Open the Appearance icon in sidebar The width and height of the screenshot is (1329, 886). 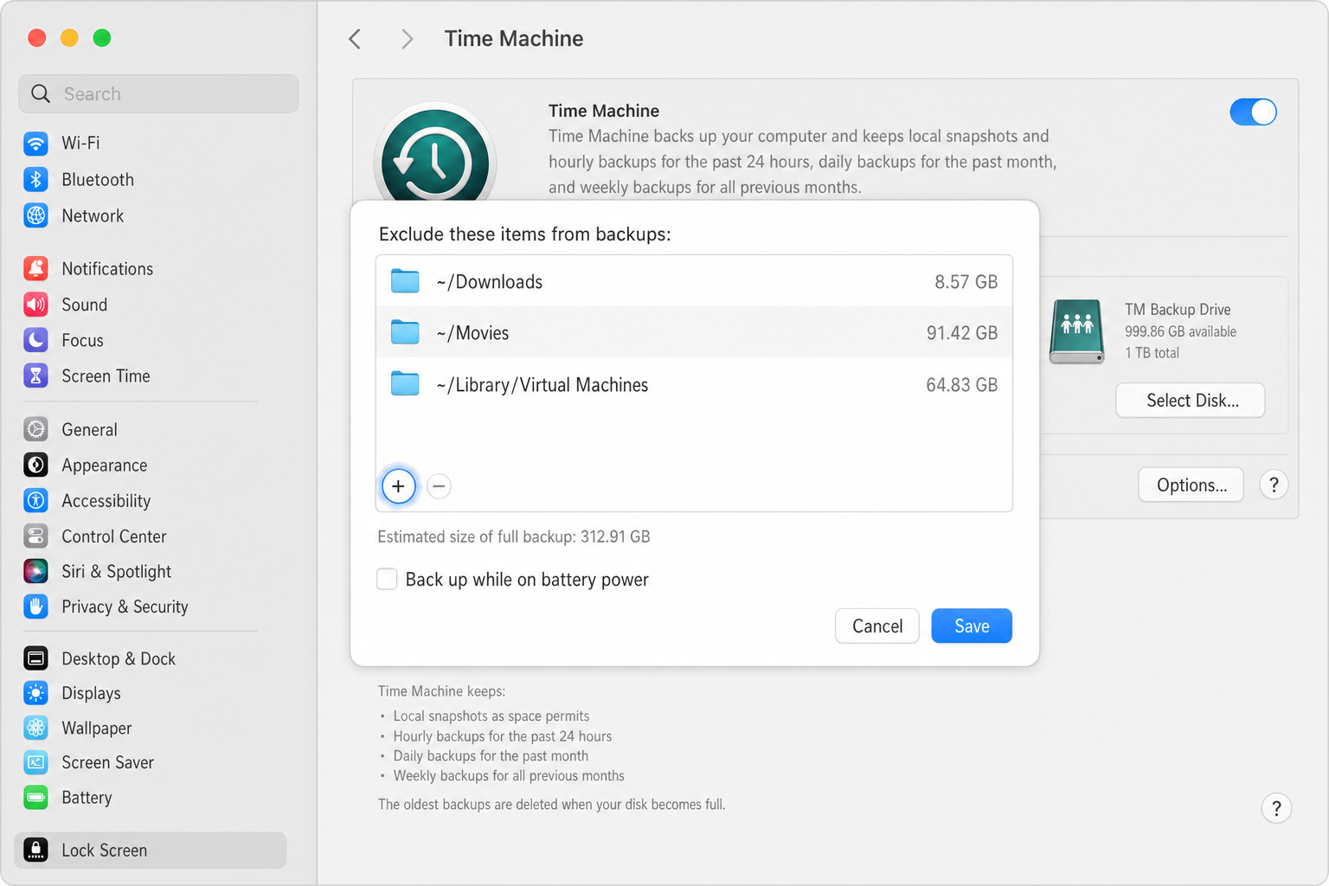click(x=35, y=465)
